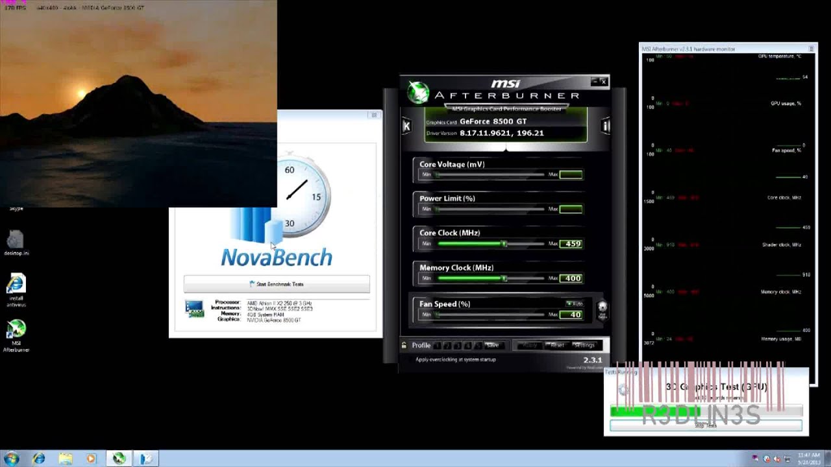Click the AMD Athlon II X2 processor text

pyautogui.click(x=279, y=303)
